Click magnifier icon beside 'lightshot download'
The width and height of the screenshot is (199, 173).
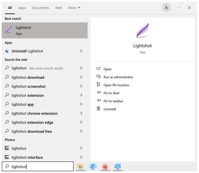pyautogui.click(x=7, y=77)
